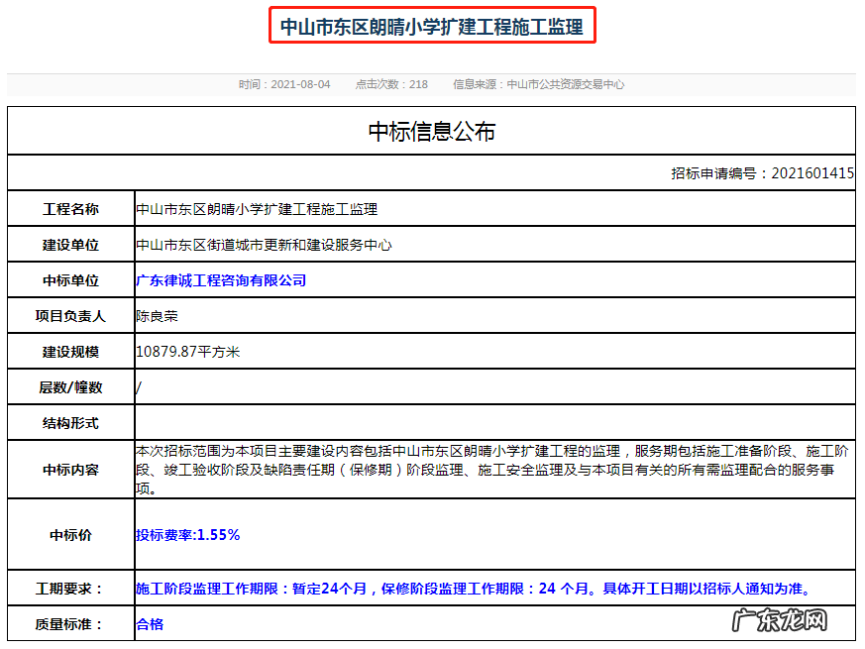865x649 pixels.
Task: Click the blue 合格 quality standard text
Action: [149, 625]
